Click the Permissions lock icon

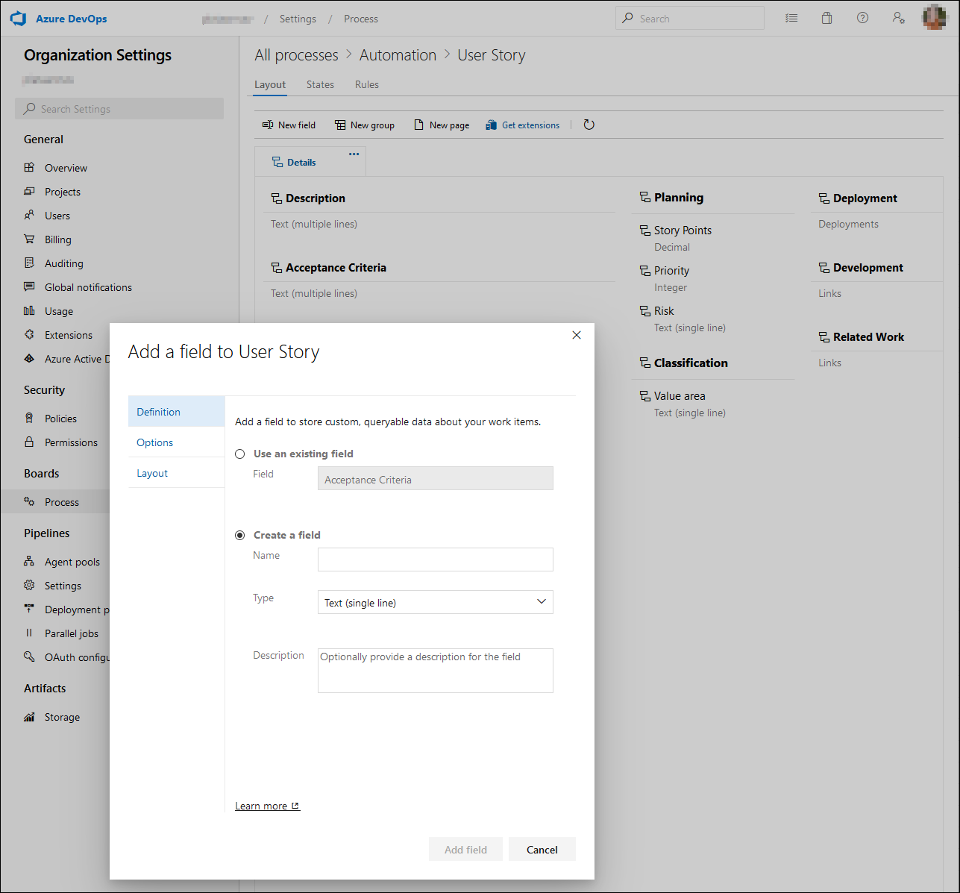(x=29, y=442)
